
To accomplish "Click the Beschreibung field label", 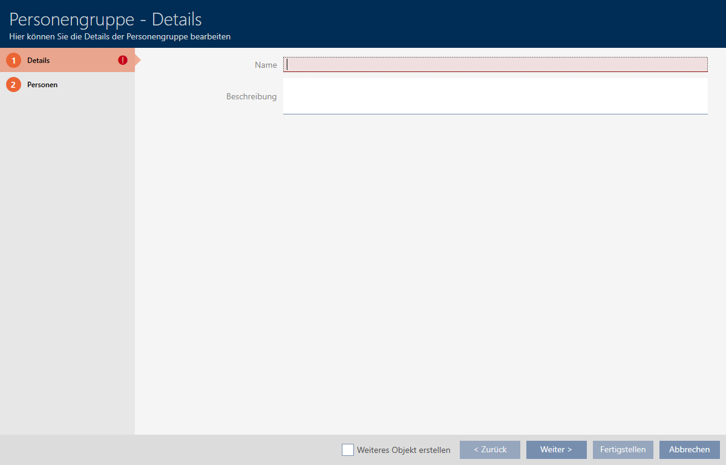I will (251, 96).
